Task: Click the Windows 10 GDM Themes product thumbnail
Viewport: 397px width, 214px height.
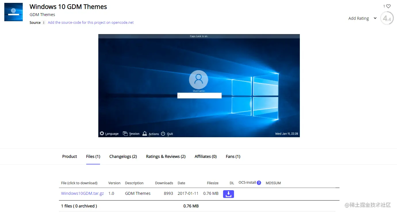Action: pyautogui.click(x=14, y=12)
